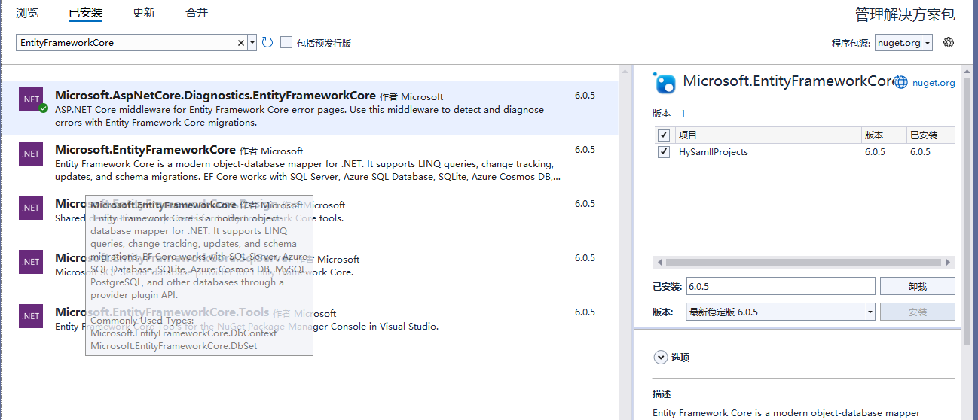
Task: Click version 6.0.5 of Diagnostics.EntityFrameworkCore
Action: point(585,96)
